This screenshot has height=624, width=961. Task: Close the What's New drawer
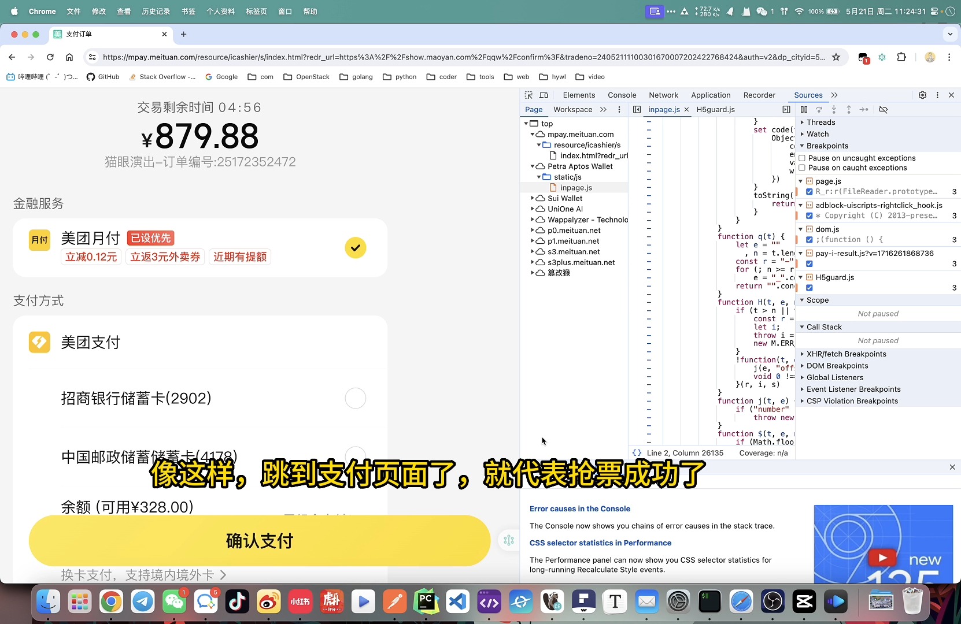tap(952, 467)
